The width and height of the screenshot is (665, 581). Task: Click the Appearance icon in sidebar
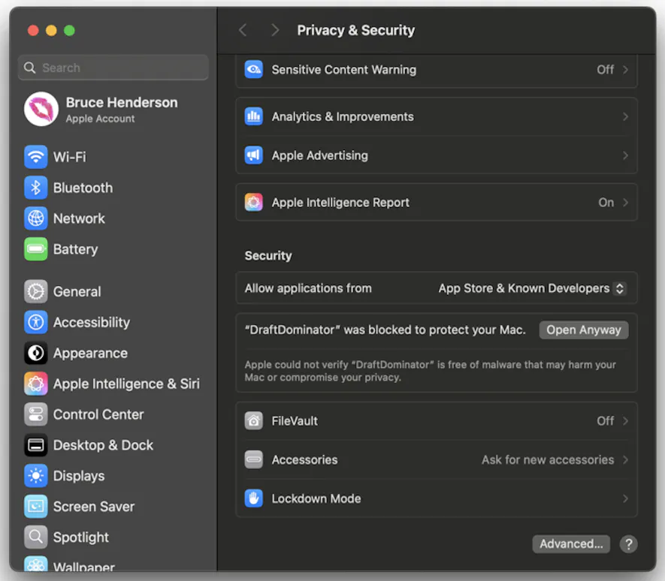pos(35,353)
